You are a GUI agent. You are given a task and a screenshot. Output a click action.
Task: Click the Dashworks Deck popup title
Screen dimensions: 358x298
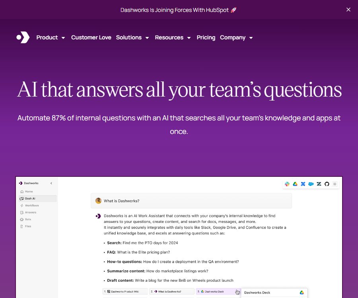click(x=257, y=292)
